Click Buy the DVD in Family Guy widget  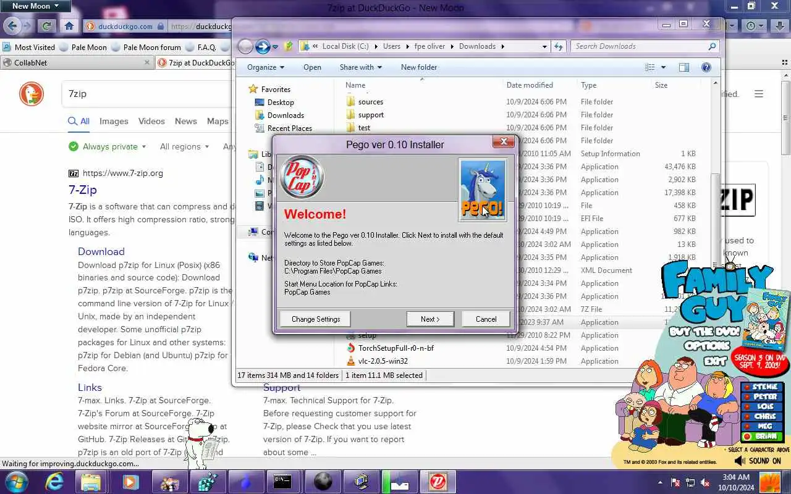704,332
